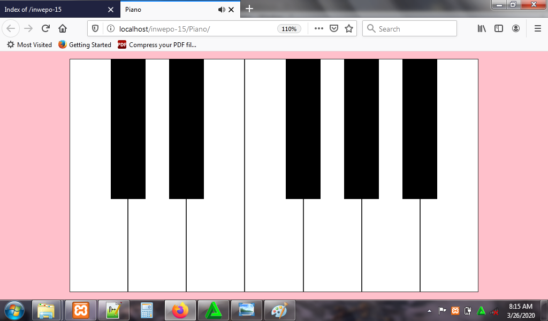Open the Firefox home page
Image resolution: width=548 pixels, height=321 pixels.
pos(63,29)
